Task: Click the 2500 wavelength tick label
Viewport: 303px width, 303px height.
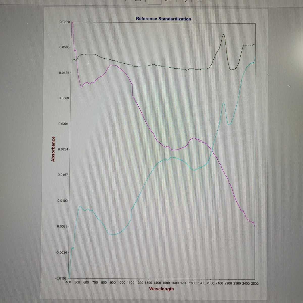Action: click(x=255, y=283)
